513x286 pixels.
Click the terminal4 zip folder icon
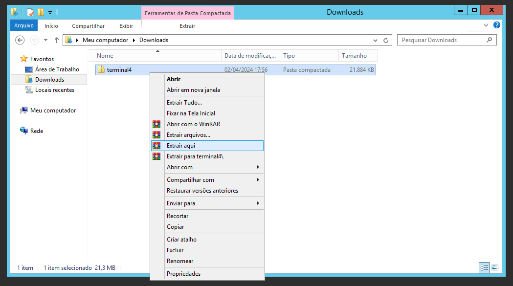coord(101,70)
